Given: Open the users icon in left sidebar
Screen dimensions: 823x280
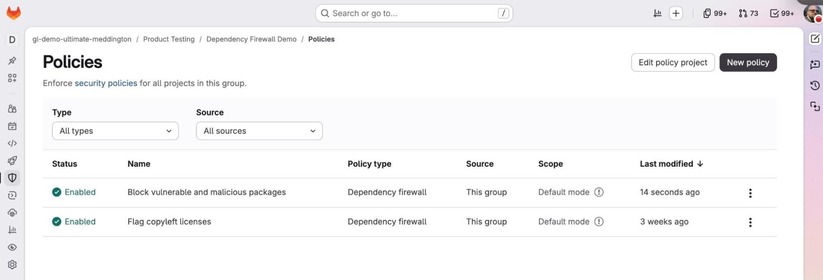Looking at the screenshot, I should 12,109.
